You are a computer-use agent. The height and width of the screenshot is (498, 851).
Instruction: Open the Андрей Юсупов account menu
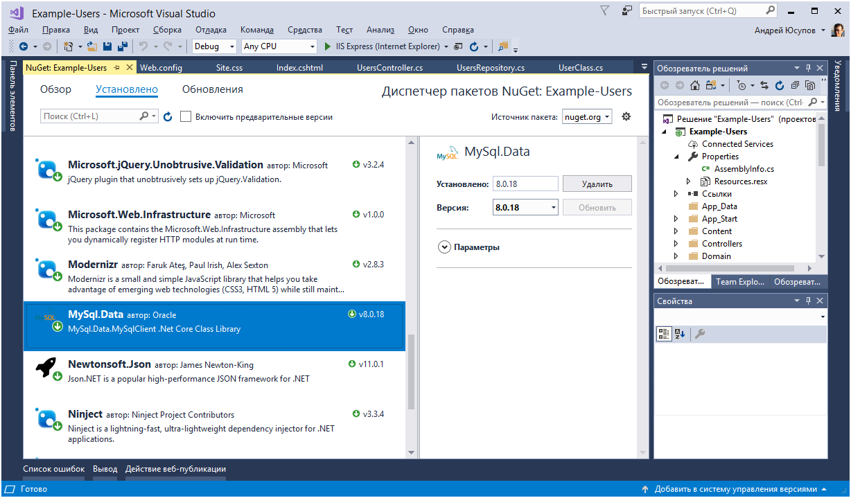point(789,30)
